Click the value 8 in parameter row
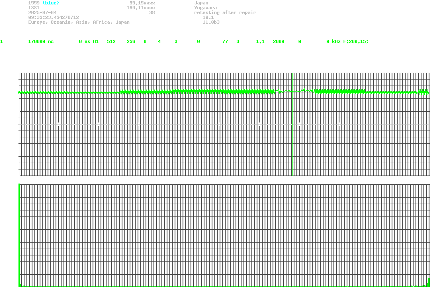 [145, 41]
